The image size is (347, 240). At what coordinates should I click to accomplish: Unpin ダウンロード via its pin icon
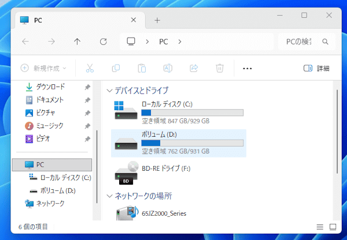(x=87, y=87)
